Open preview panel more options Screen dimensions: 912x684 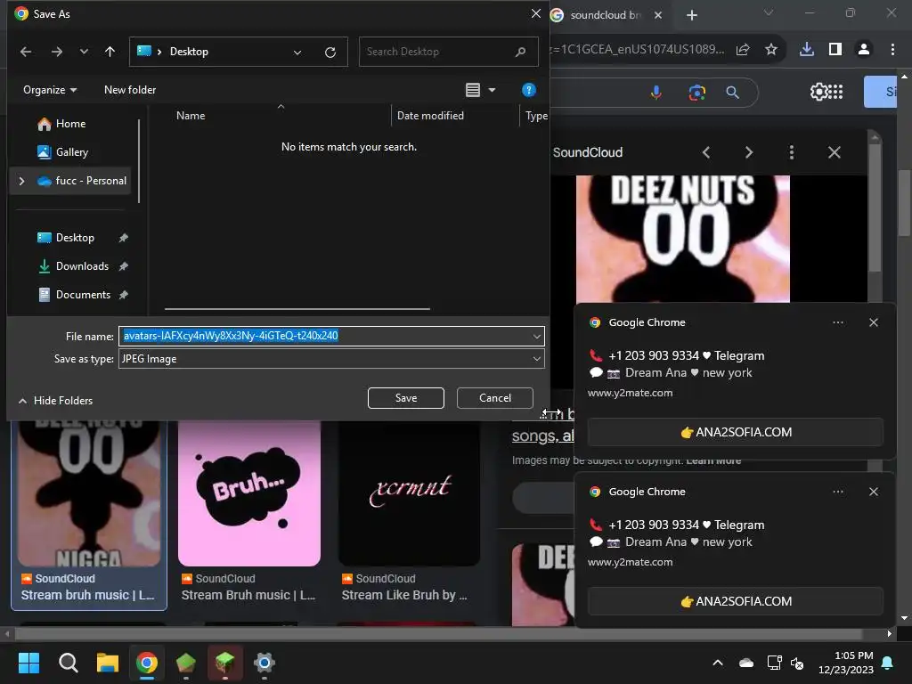pyautogui.click(x=792, y=152)
